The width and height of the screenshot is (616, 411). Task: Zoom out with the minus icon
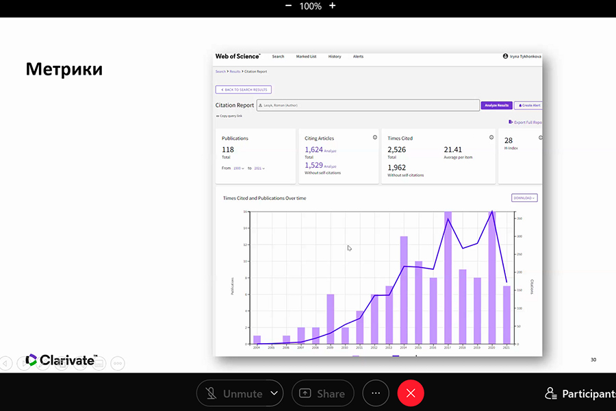288,6
